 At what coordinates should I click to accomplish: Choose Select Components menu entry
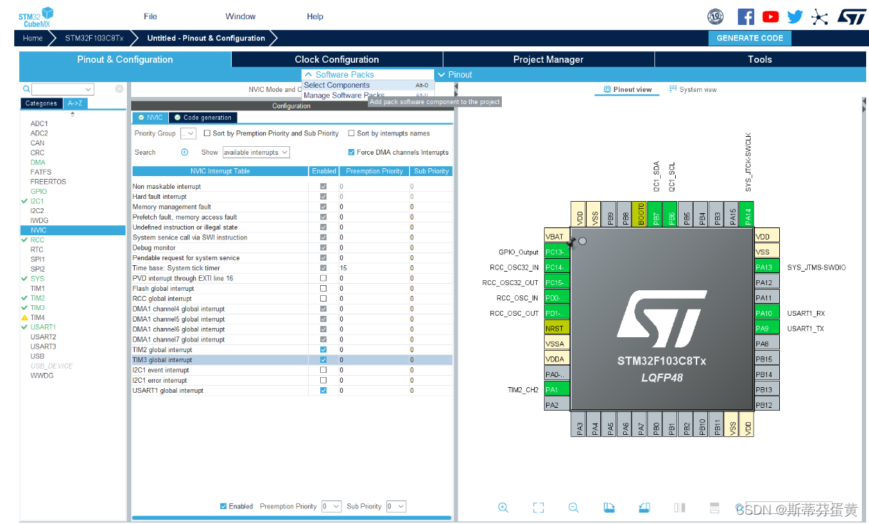click(368, 85)
